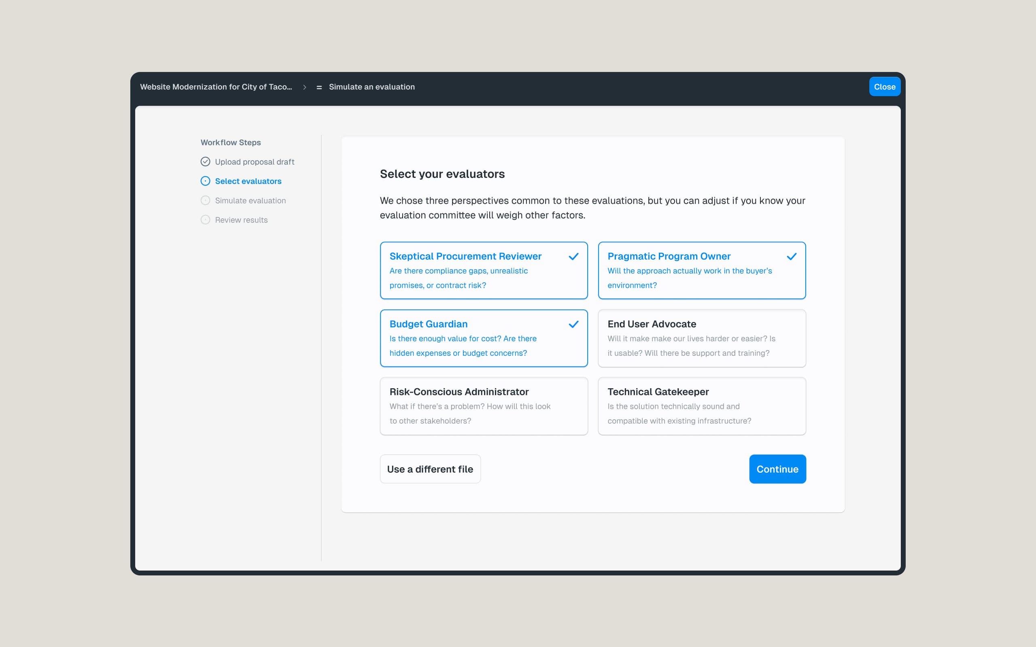1036x647 pixels.
Task: Enable the Technical Gatekeeper evaluator card
Action: tap(701, 406)
